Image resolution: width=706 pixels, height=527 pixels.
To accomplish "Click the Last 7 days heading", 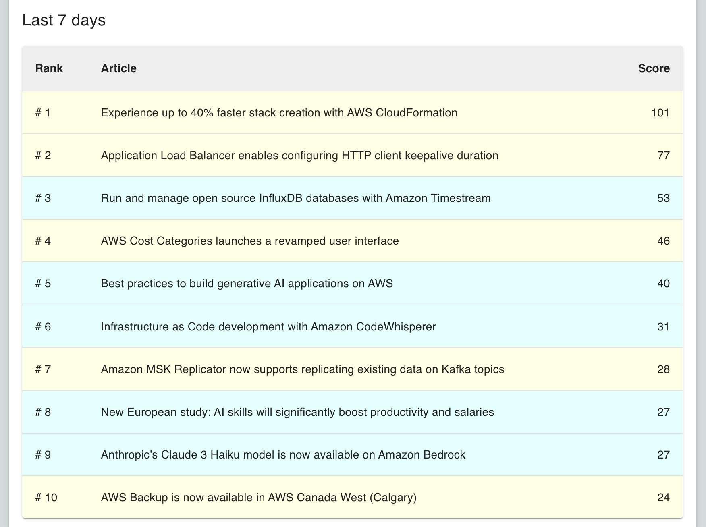I will 64,20.
